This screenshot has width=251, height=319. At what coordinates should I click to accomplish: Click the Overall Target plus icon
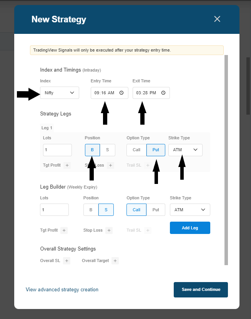click(115, 261)
